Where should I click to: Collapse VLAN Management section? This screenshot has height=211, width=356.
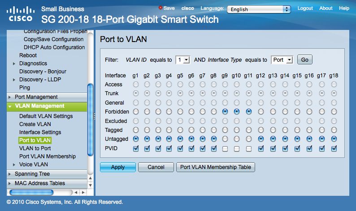click(x=10, y=106)
